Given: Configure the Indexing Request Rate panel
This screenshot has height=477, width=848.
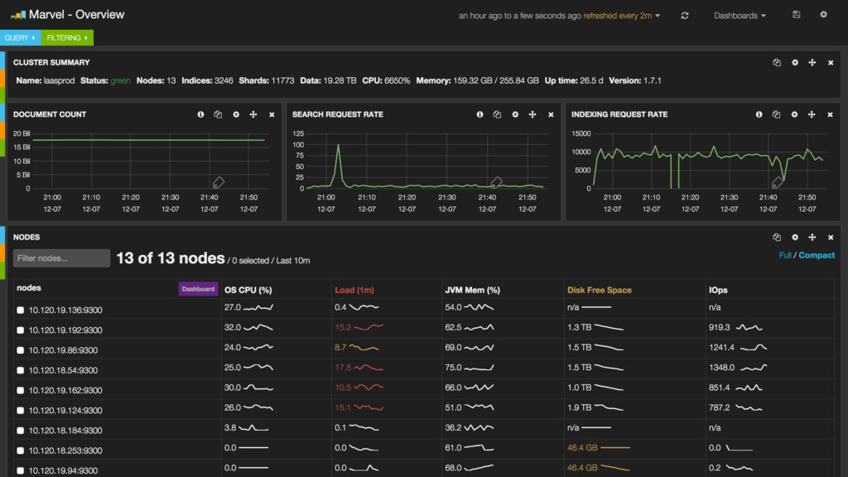Looking at the screenshot, I should coord(794,114).
